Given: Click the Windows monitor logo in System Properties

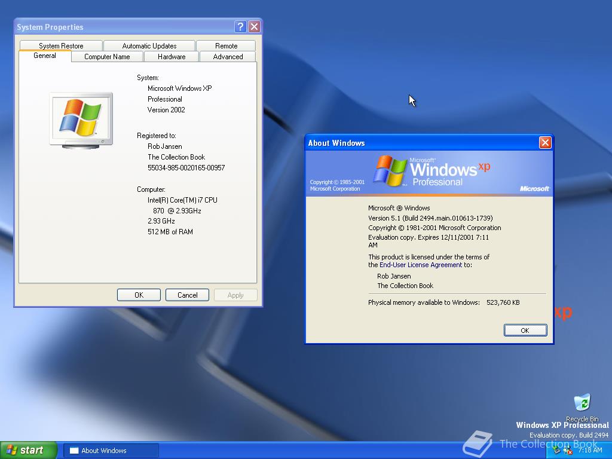Looking at the screenshot, I should tap(81, 121).
